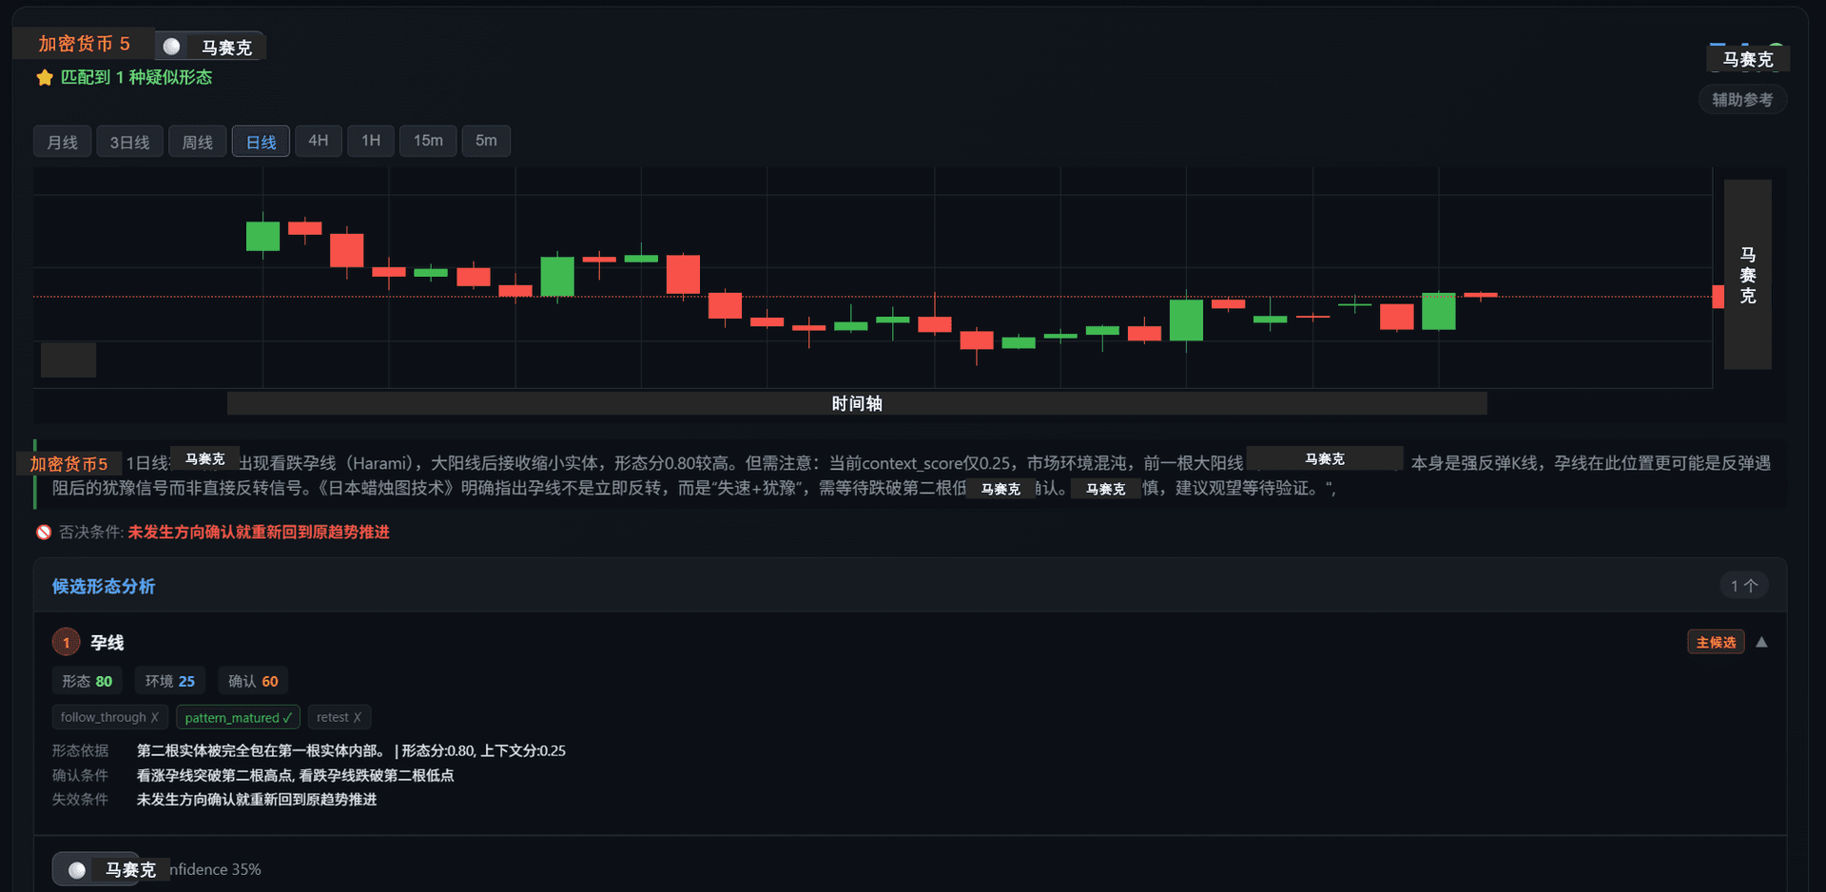Toggle the circle switch beside 加密货币 5

click(172, 47)
